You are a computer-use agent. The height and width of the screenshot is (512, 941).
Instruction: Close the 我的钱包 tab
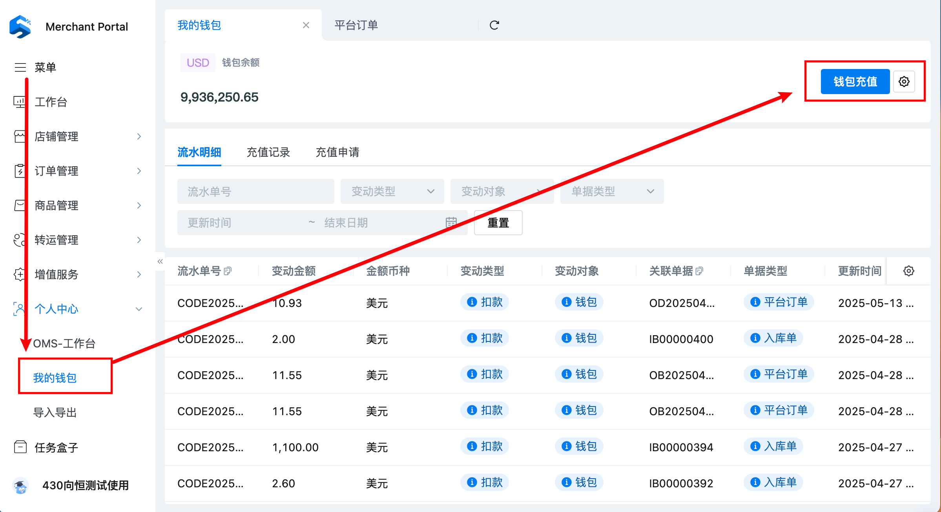coord(306,25)
